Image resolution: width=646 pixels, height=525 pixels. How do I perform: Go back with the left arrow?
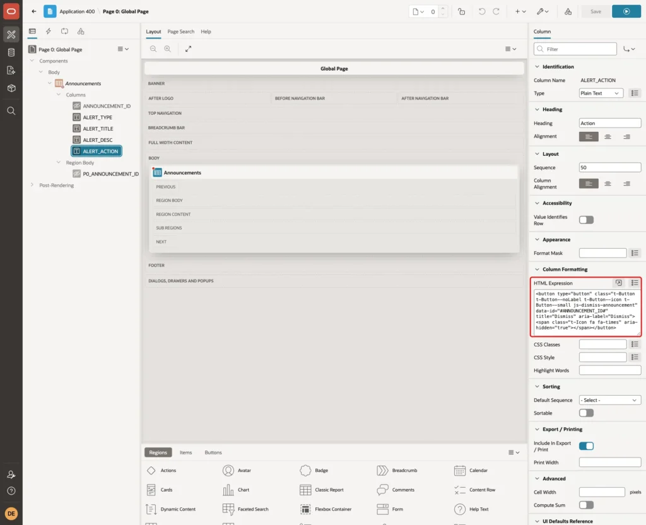pyautogui.click(x=34, y=11)
